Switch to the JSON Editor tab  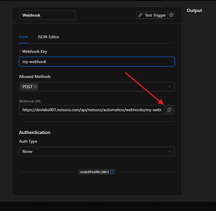[48, 37]
